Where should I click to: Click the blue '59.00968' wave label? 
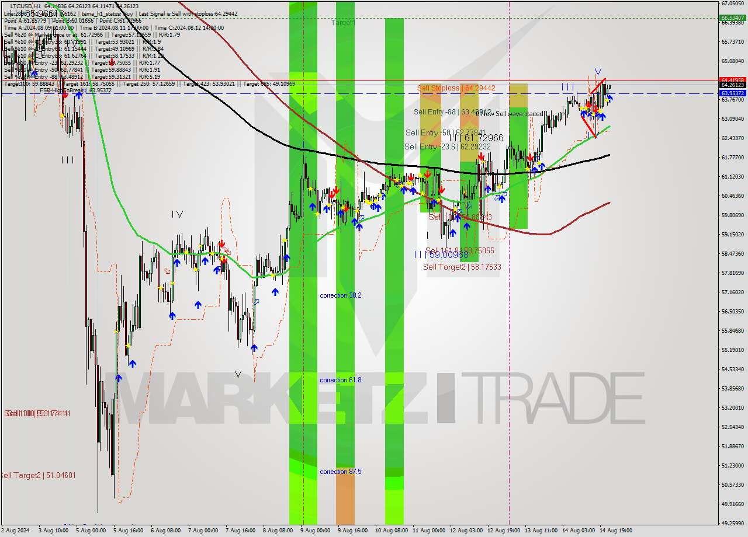click(448, 254)
